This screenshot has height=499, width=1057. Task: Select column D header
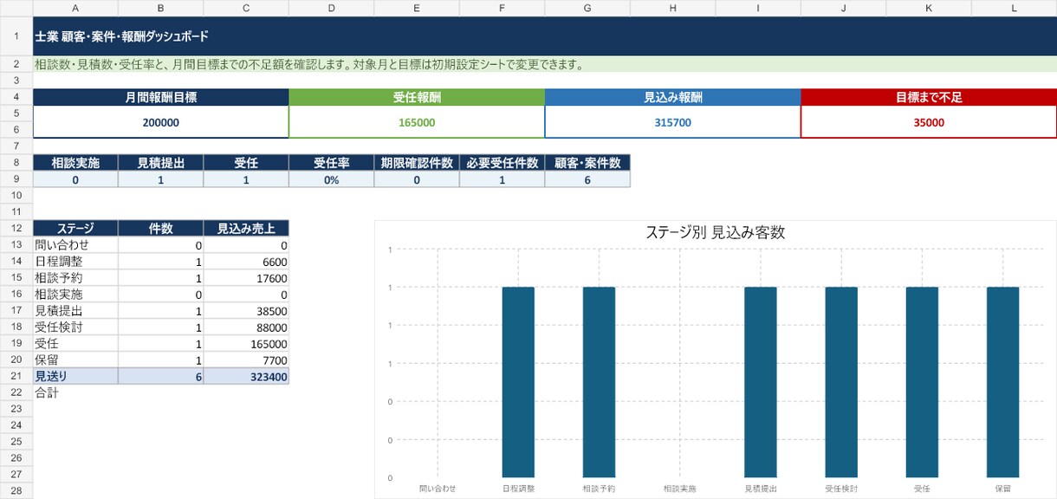point(331,8)
